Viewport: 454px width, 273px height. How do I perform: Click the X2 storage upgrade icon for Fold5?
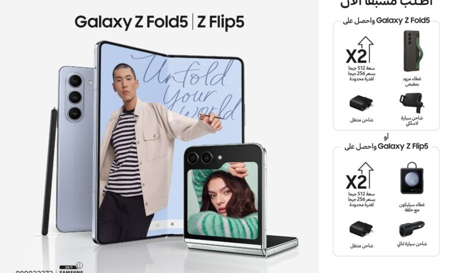(360, 51)
